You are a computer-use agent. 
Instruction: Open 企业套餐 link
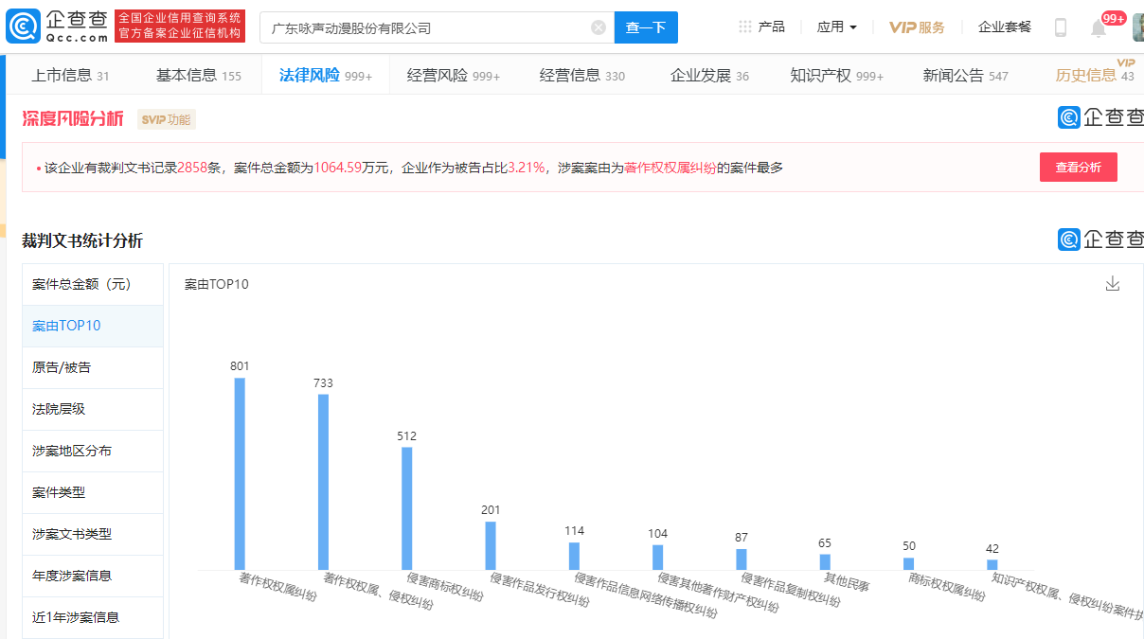1005,27
